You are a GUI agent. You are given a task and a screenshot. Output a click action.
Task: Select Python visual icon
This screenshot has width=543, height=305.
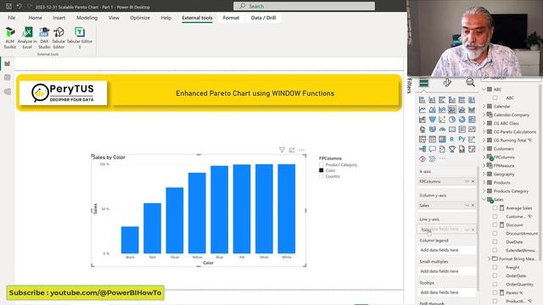[x=462, y=139]
